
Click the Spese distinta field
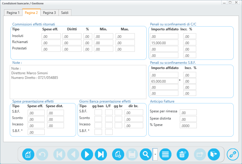[x=188, y=119]
